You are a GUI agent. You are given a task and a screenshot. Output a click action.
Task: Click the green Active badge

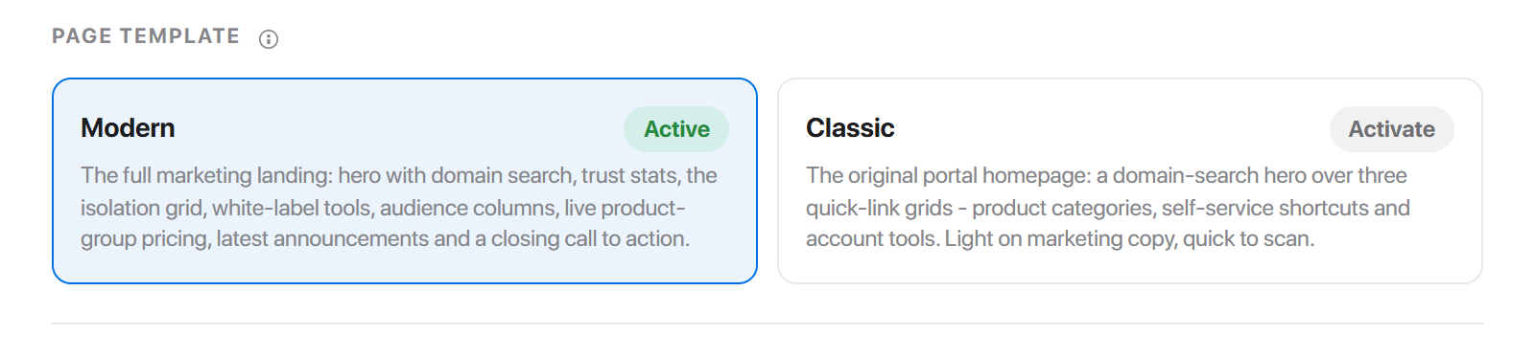(676, 129)
